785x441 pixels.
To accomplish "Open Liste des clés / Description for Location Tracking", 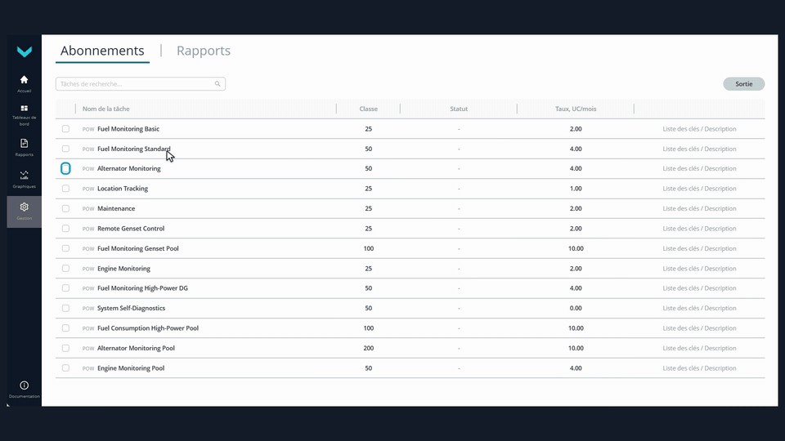I will pos(699,189).
